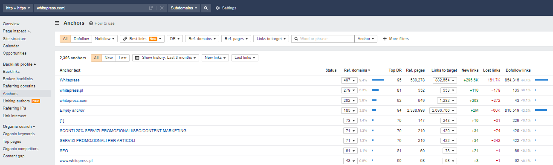This screenshot has width=553, height=165.
Task: Open the whitepress.com anchor link
Action: click(x=73, y=100)
